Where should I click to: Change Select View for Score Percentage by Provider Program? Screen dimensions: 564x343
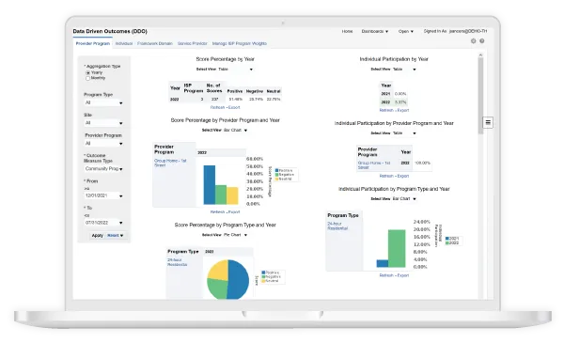tap(235, 131)
